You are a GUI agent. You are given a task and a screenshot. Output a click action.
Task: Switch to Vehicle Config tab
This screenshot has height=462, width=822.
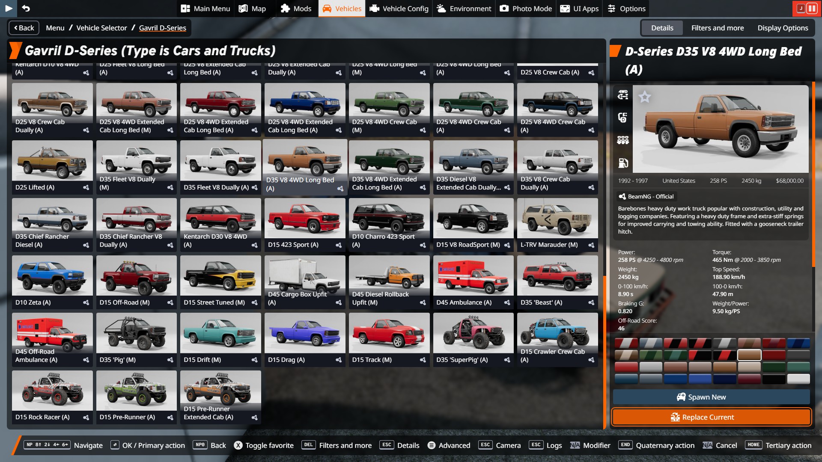tap(399, 9)
